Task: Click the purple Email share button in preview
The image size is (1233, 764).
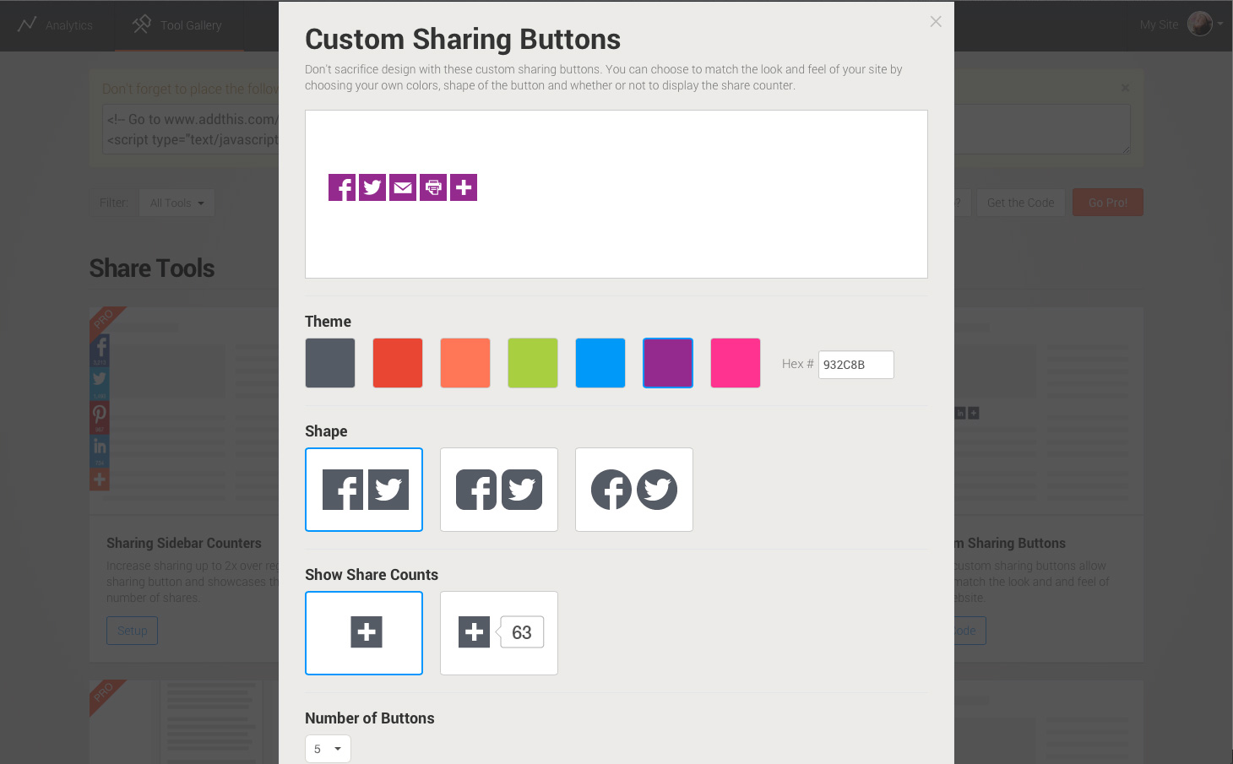Action: (x=403, y=187)
